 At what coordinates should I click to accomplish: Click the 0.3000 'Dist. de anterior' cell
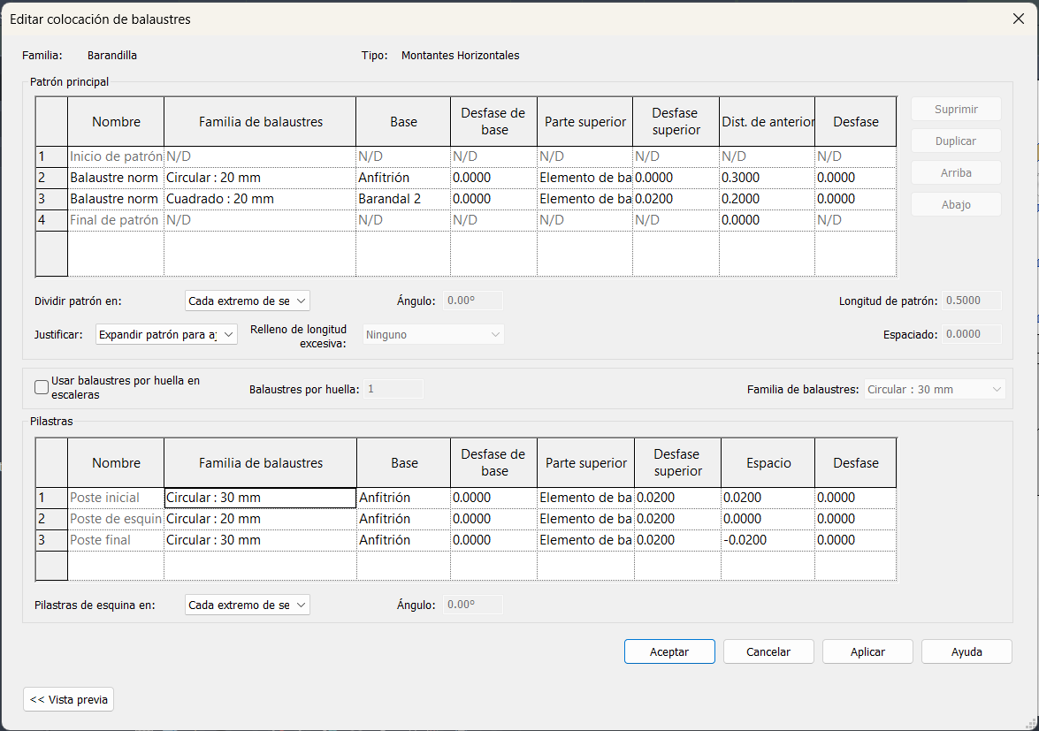pyautogui.click(x=766, y=178)
